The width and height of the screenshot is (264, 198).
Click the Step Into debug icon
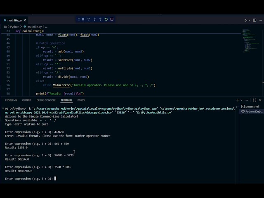[x=94, y=19]
